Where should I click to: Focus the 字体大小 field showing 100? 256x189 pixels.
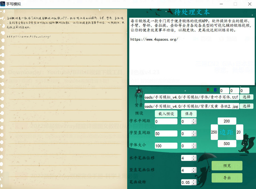166,146
